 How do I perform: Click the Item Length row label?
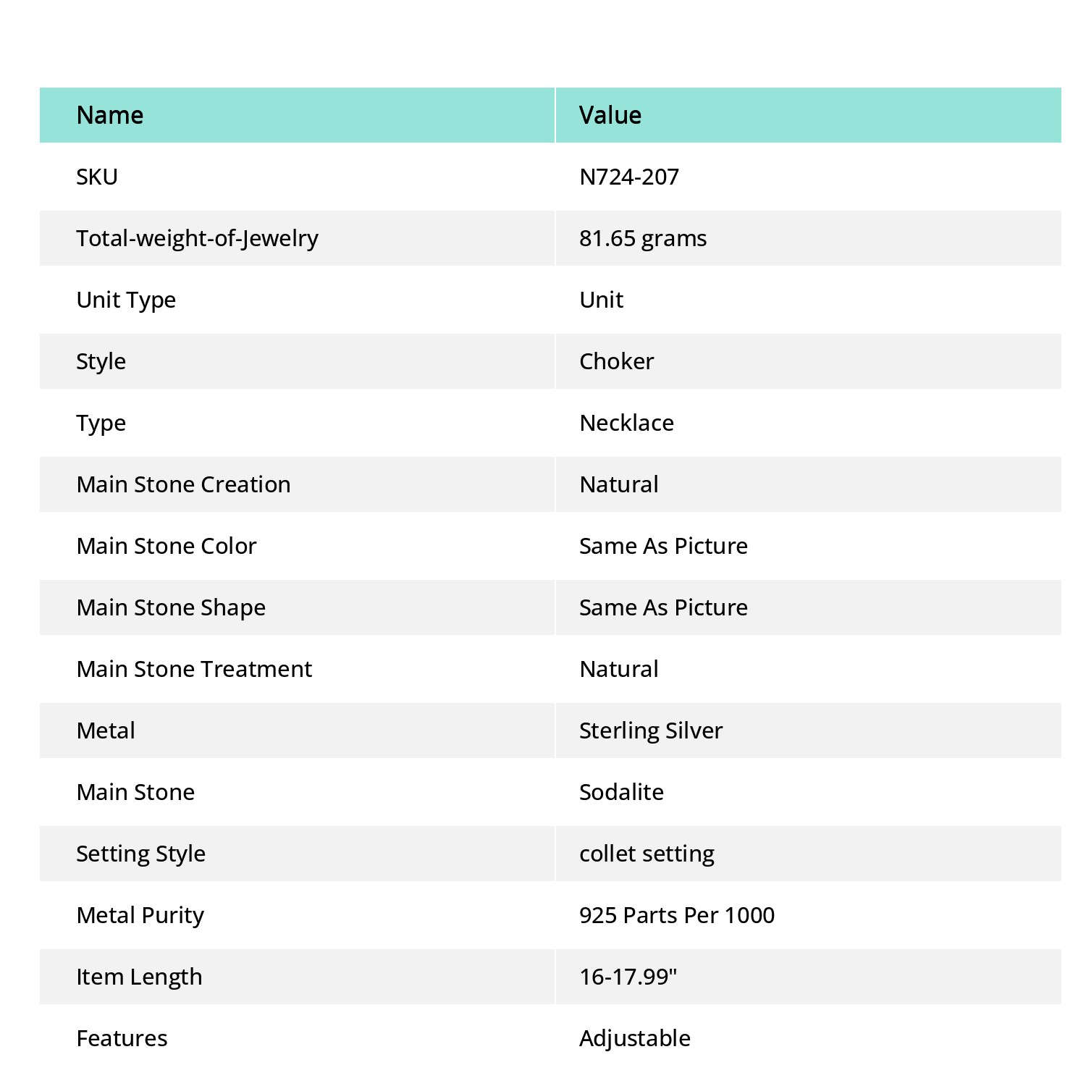coord(139,977)
